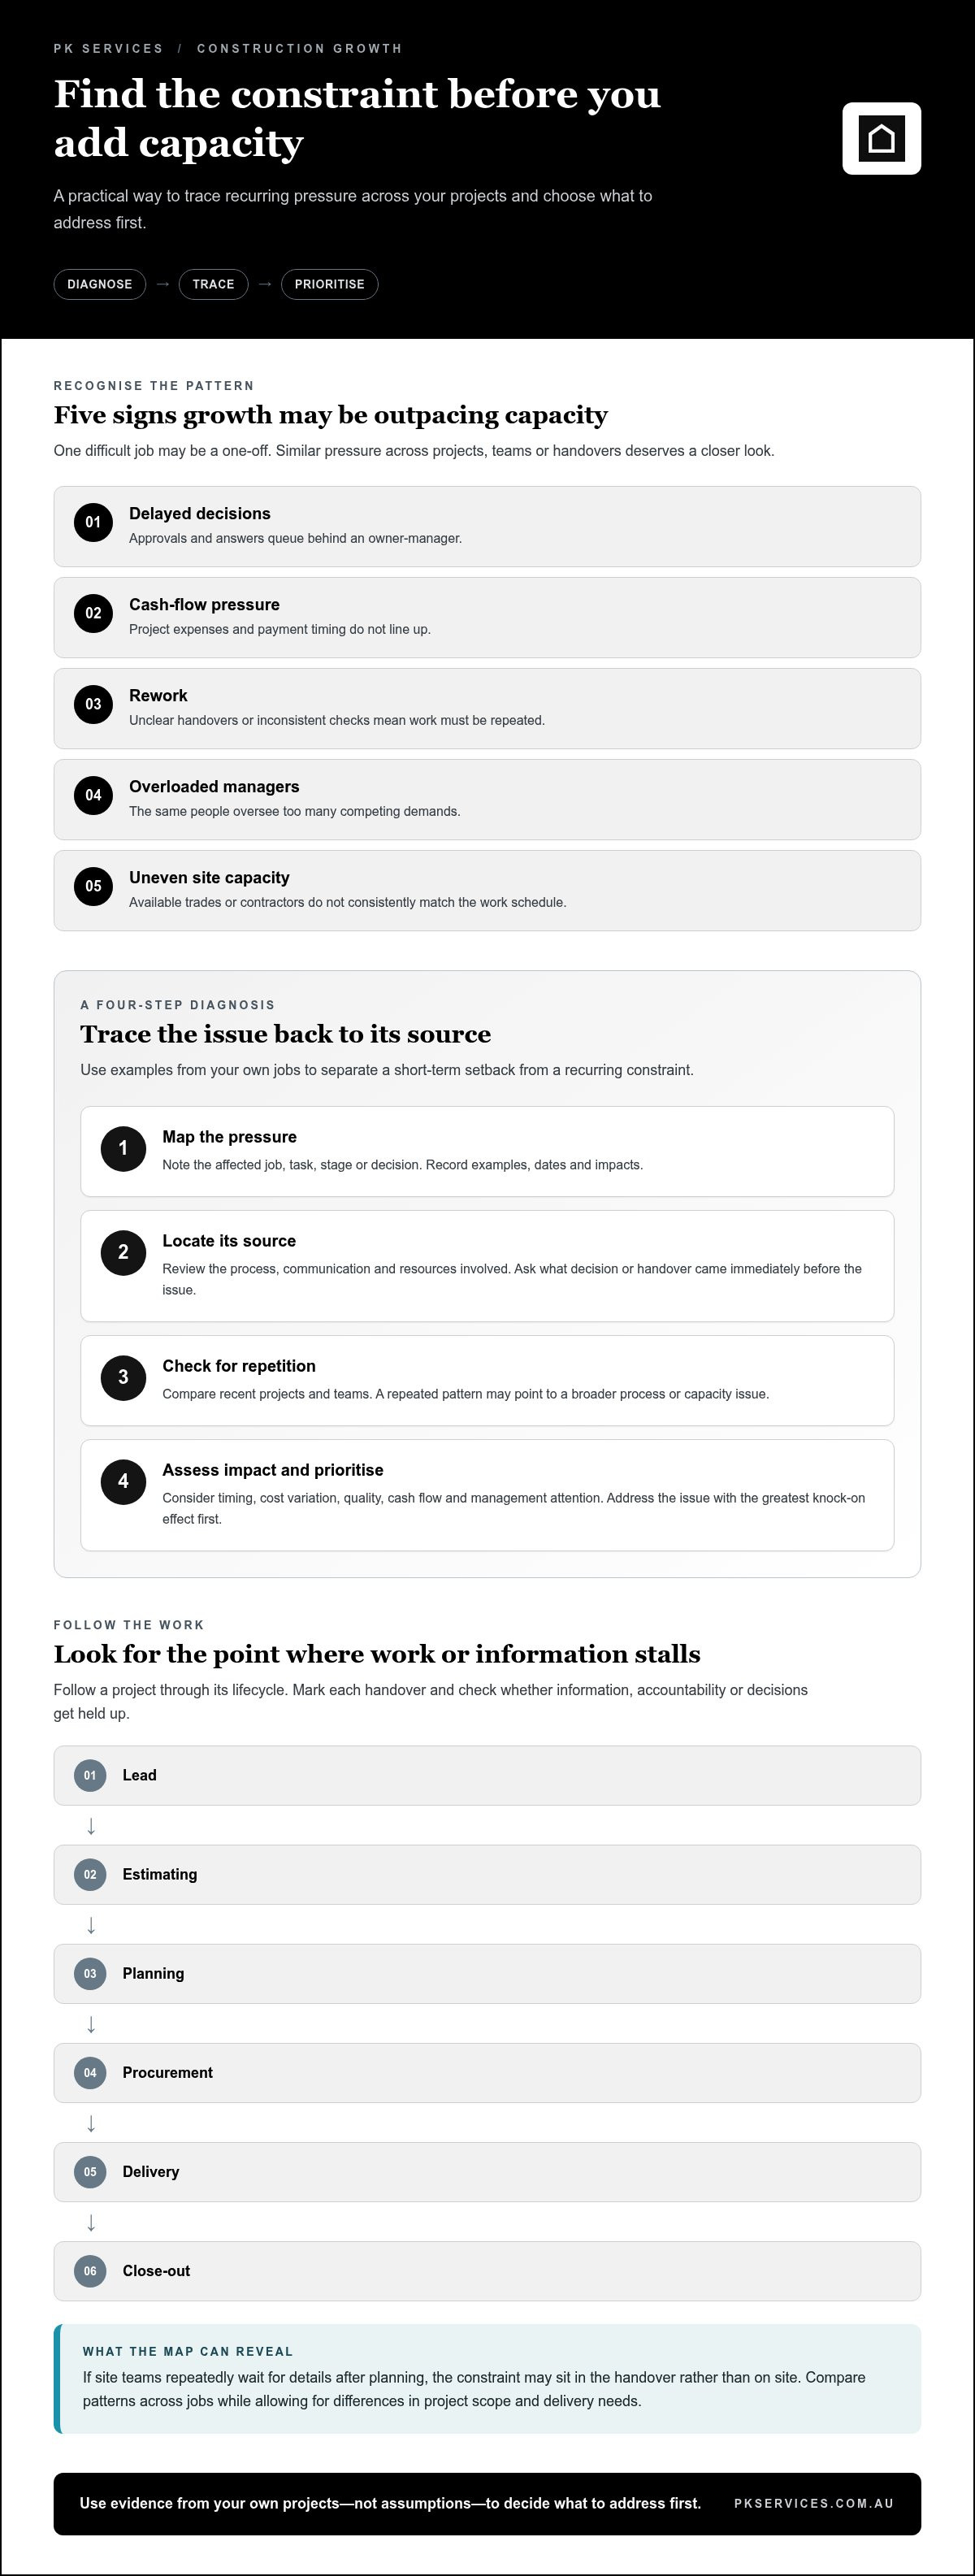Click the 04 badge beside Overloaded managers

(x=93, y=795)
